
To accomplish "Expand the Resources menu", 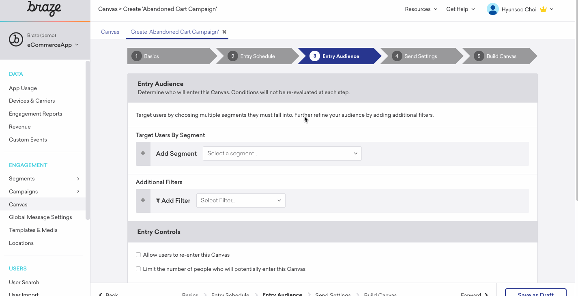I will [x=421, y=9].
